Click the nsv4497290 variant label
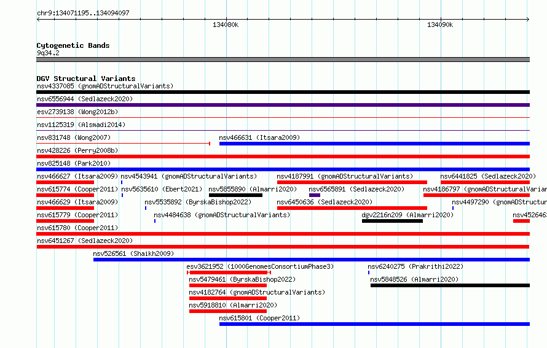This screenshot has height=348, width=547. click(x=499, y=202)
